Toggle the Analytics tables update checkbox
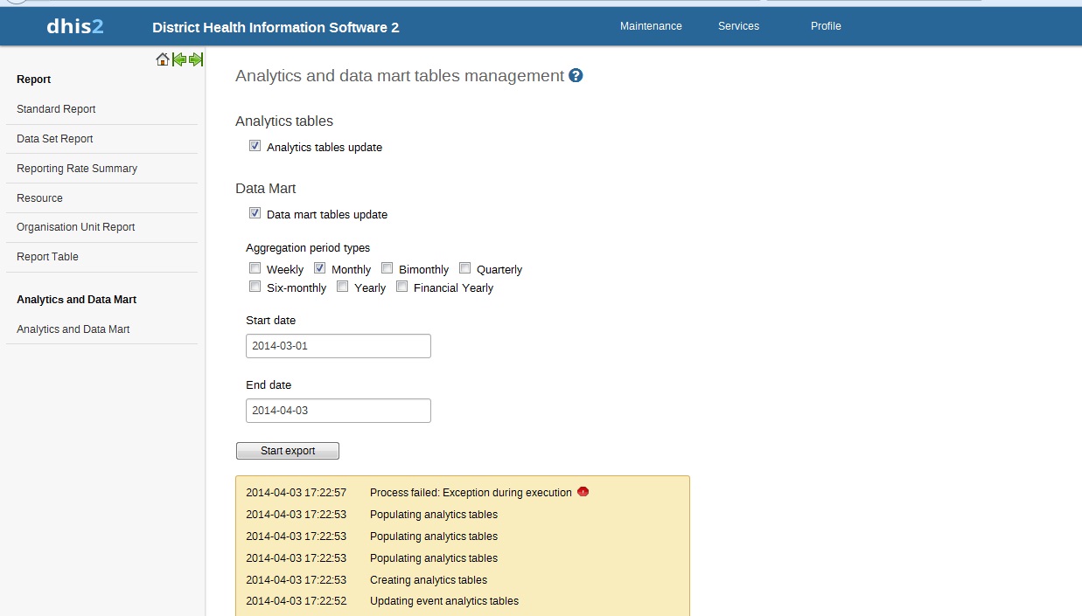1082x616 pixels. 255,146
